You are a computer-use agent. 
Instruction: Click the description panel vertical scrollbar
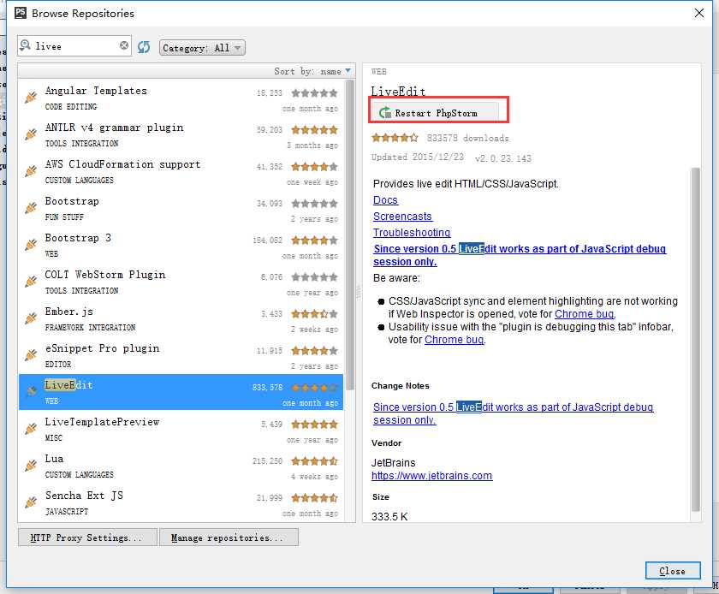[695, 340]
